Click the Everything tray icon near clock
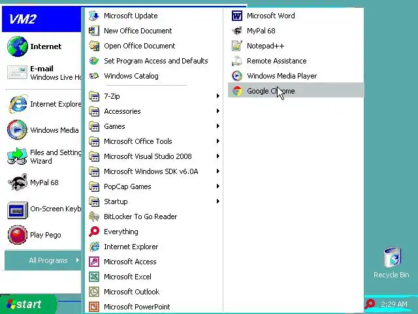This screenshot has height=314, width=418. pyautogui.click(x=370, y=304)
